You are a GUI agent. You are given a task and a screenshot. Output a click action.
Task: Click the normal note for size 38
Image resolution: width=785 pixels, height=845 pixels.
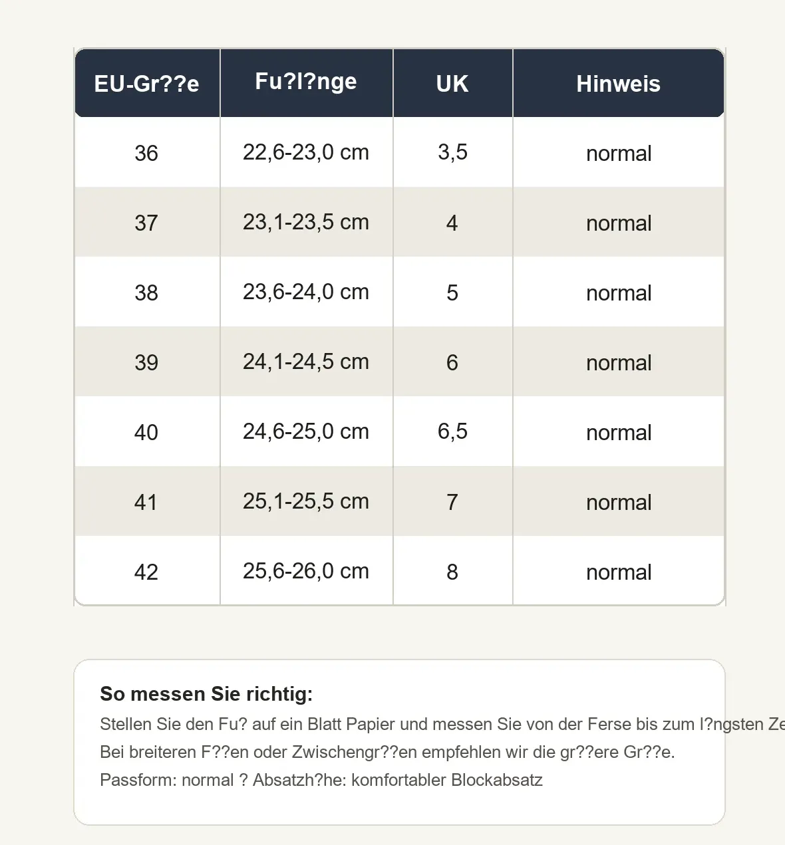tap(619, 292)
